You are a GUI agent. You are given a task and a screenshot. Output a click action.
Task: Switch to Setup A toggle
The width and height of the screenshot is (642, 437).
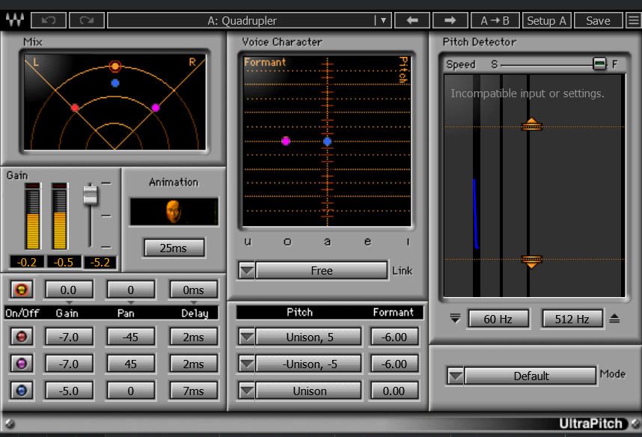point(547,20)
